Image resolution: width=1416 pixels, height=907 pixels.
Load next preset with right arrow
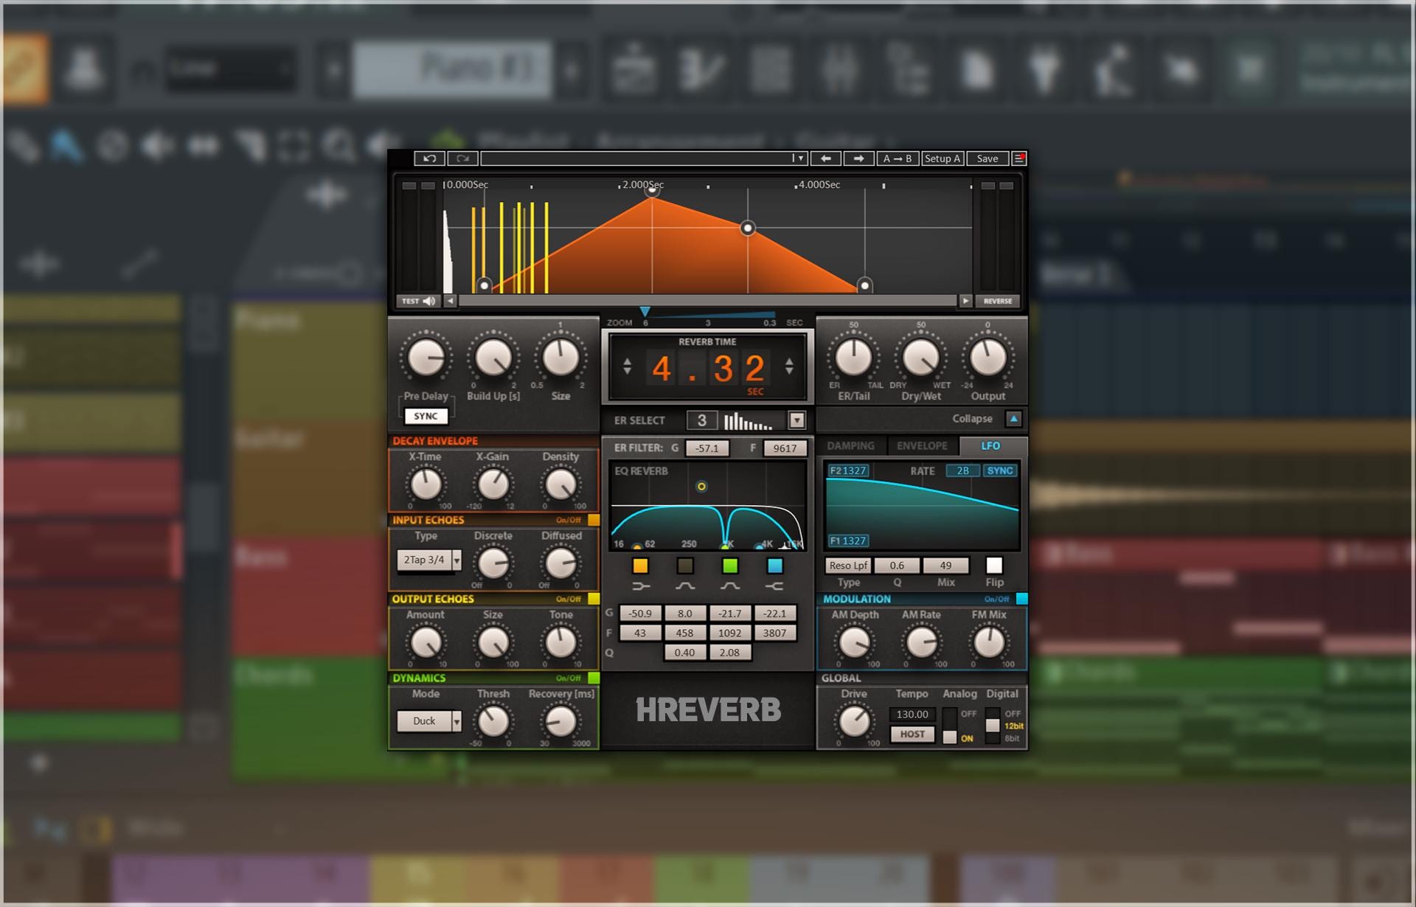[858, 159]
